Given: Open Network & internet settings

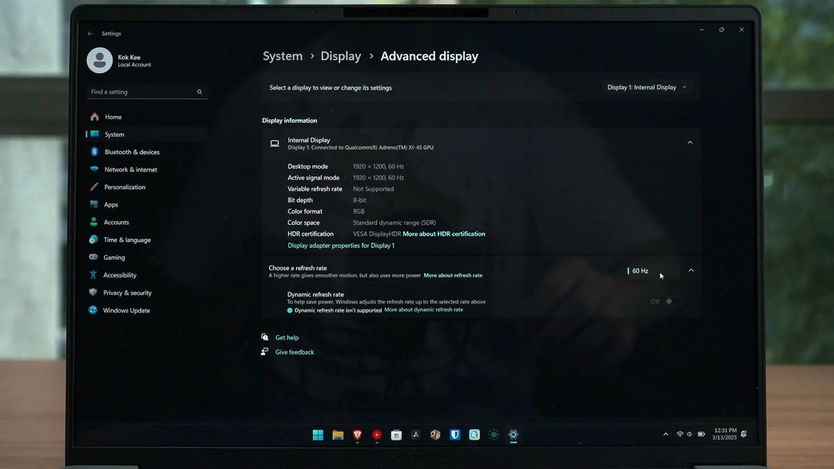Looking at the screenshot, I should [x=130, y=170].
